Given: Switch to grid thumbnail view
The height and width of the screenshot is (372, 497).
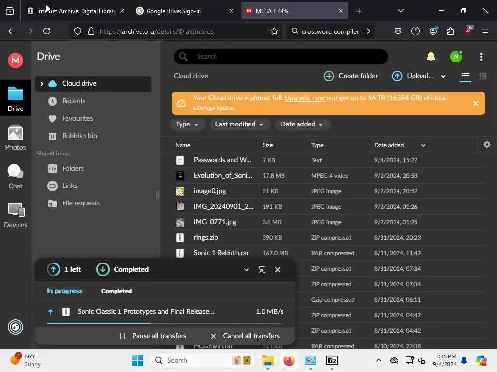Looking at the screenshot, I should [x=482, y=76].
